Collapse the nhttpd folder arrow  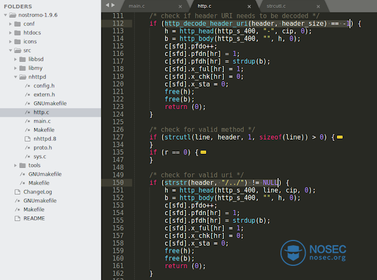pos(15,77)
